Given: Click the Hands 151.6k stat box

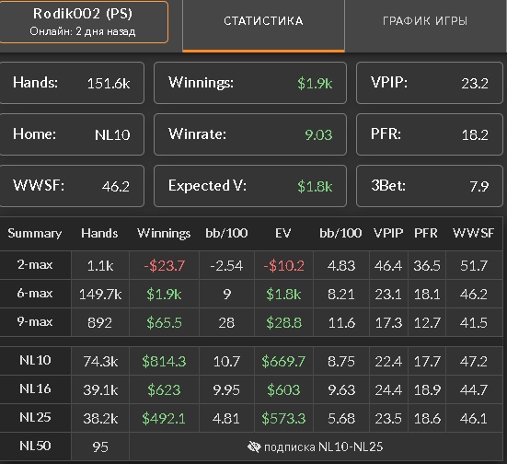Looking at the screenshot, I should 72,83.
